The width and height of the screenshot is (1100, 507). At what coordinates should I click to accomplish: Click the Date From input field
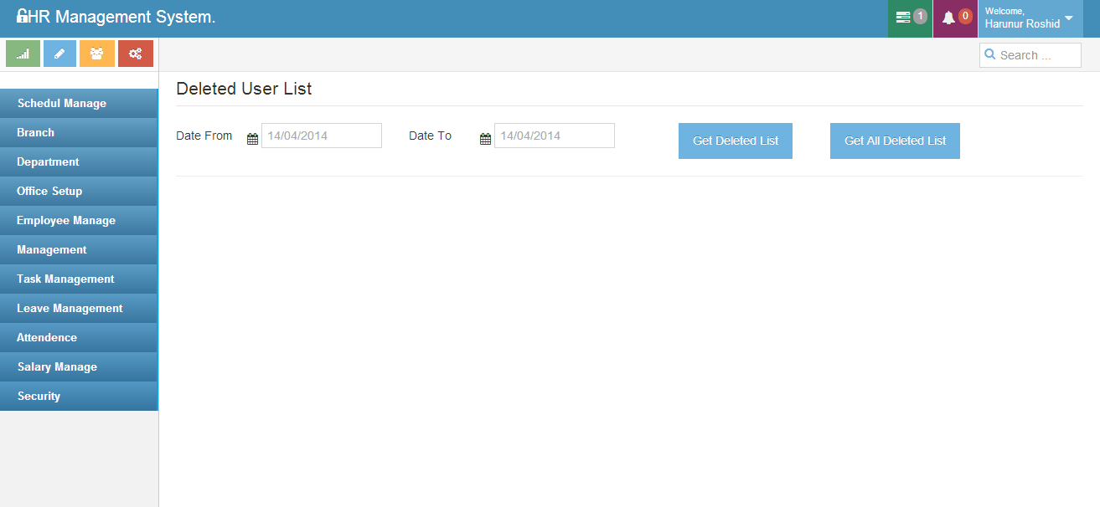pyautogui.click(x=321, y=136)
